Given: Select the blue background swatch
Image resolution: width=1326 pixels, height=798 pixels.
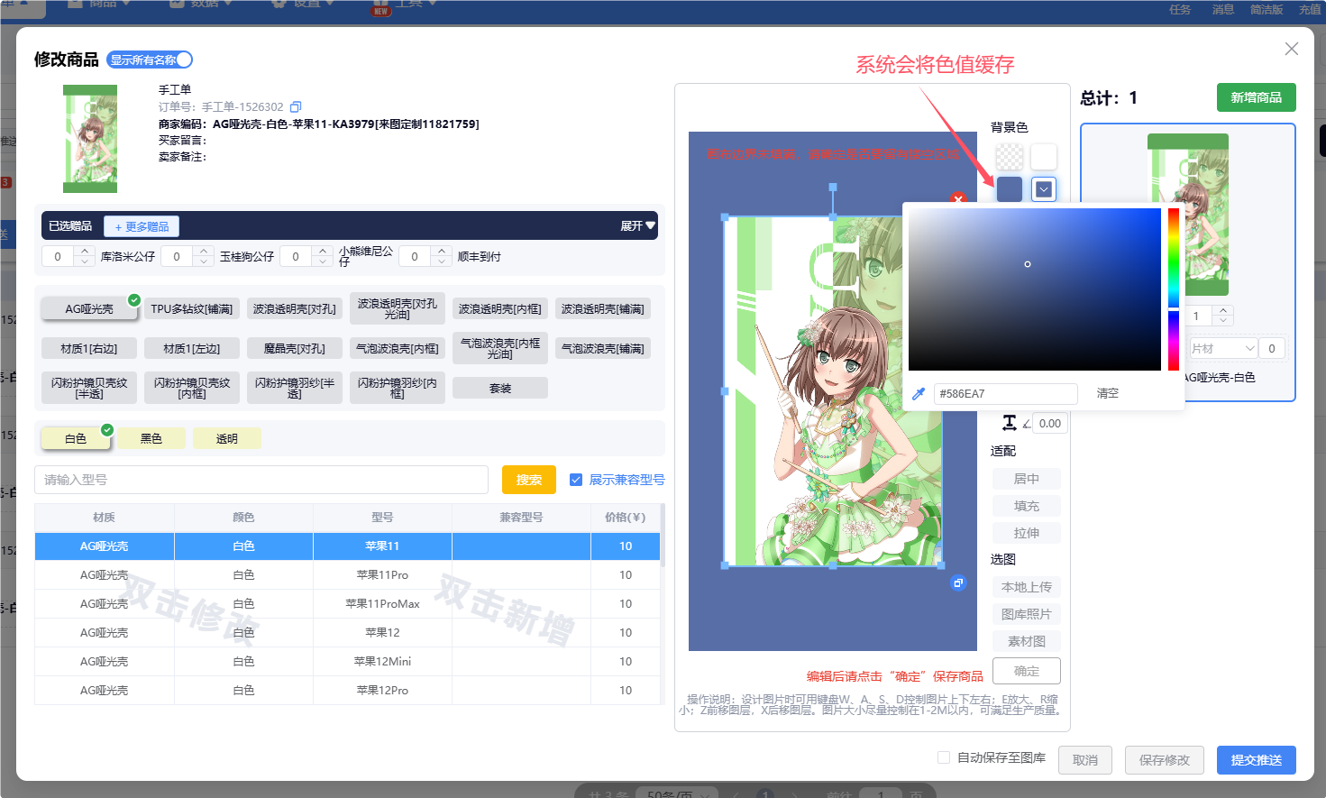Looking at the screenshot, I should point(1010,189).
